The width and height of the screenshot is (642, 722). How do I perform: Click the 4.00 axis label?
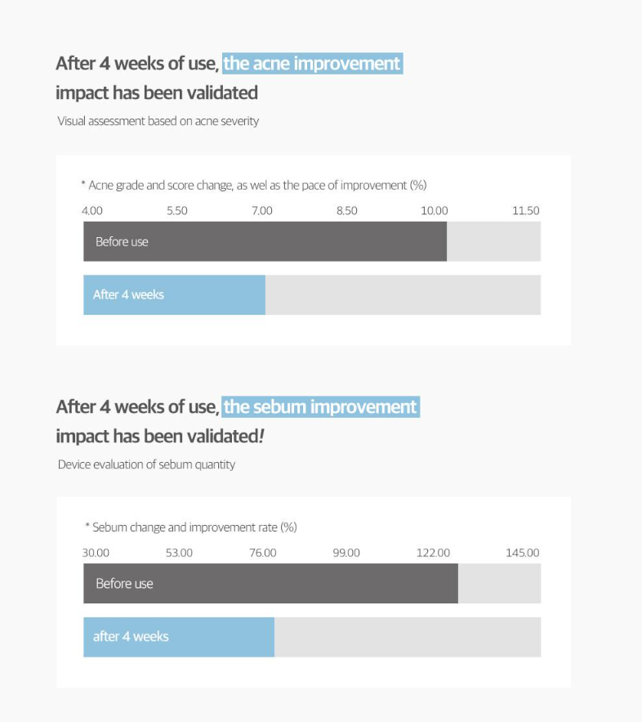coord(92,211)
